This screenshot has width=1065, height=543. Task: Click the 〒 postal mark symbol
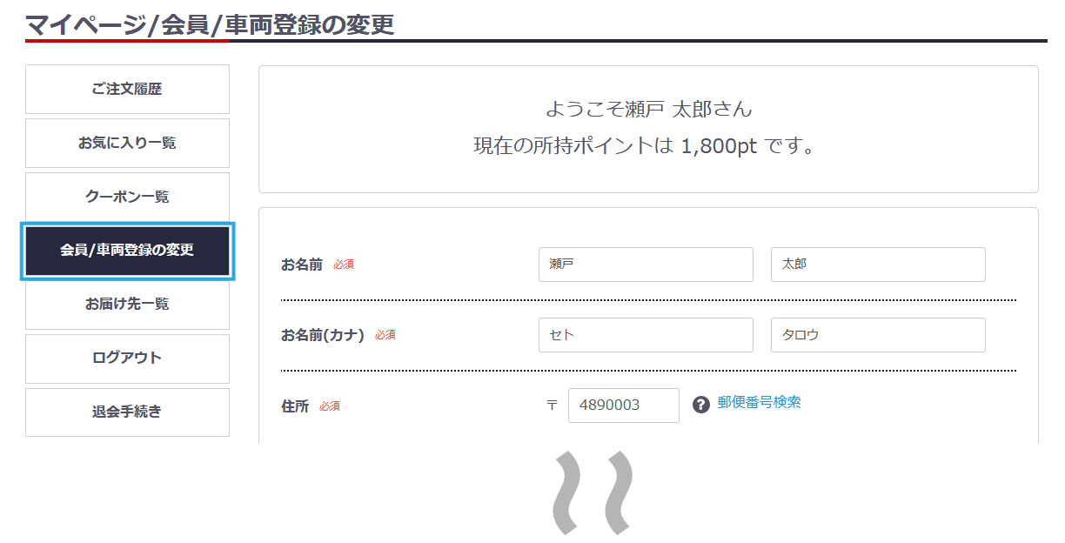552,406
